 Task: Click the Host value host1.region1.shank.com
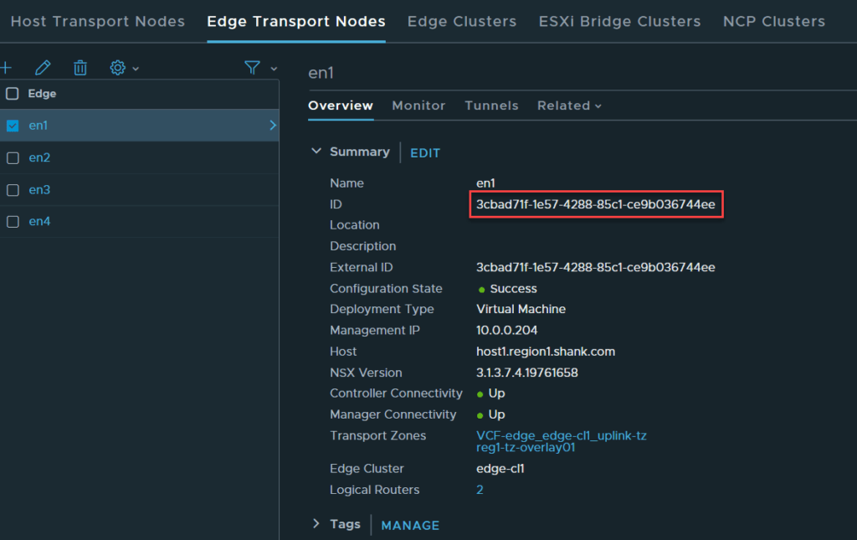coord(546,352)
